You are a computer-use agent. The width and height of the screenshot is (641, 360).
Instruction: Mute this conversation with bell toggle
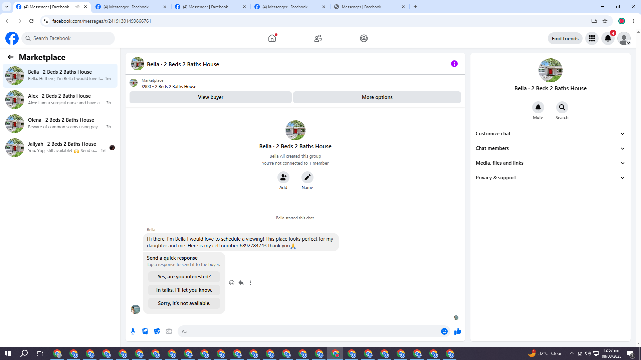click(x=538, y=107)
